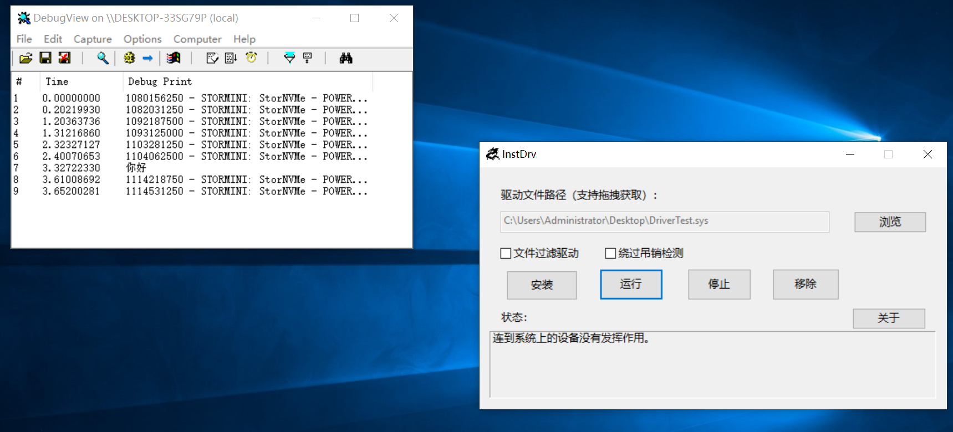Viewport: 953px width, 432px height.
Task: Maximize the DebugView window
Action: click(x=355, y=18)
